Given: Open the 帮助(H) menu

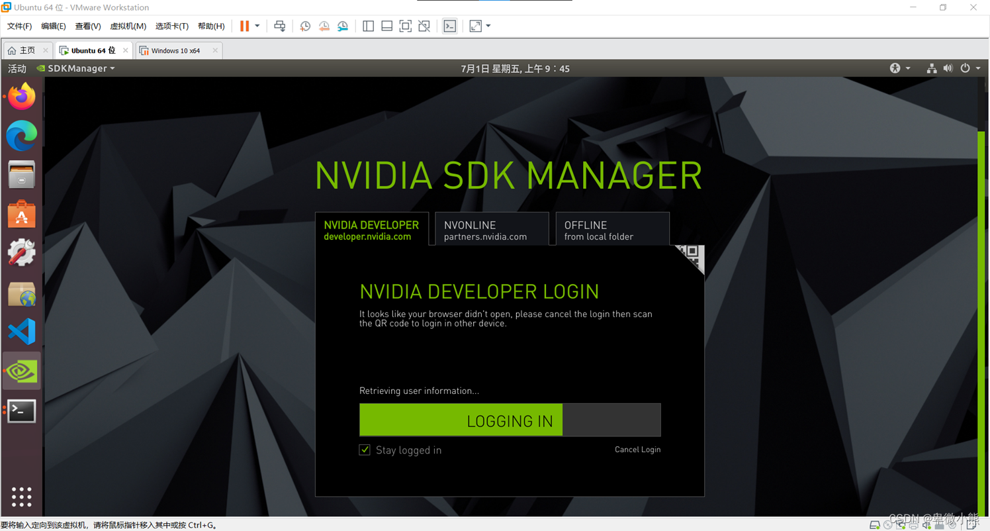Looking at the screenshot, I should [x=211, y=26].
